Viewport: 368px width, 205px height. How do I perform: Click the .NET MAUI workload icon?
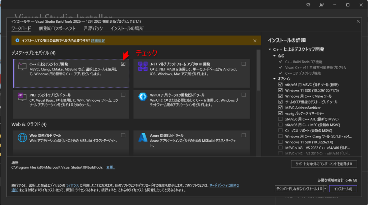point(143,66)
